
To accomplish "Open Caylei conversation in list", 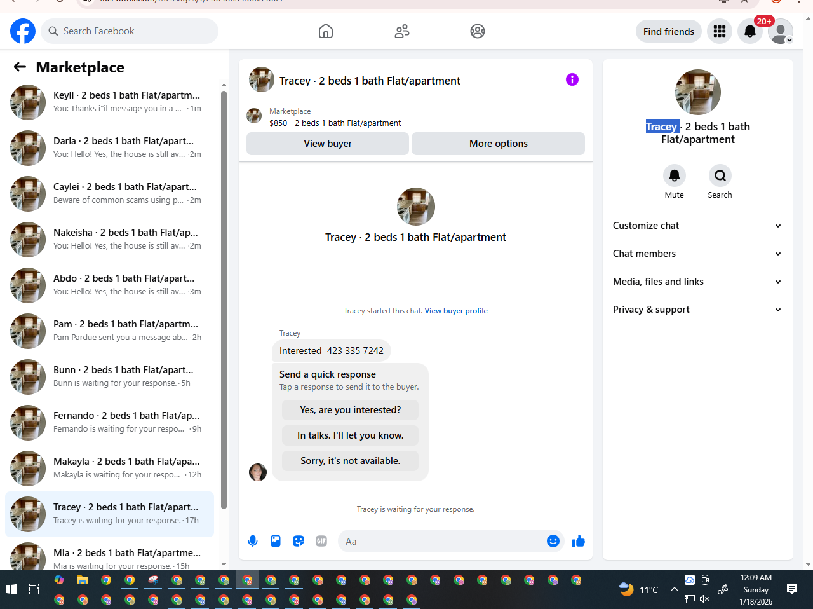I will 109,194.
